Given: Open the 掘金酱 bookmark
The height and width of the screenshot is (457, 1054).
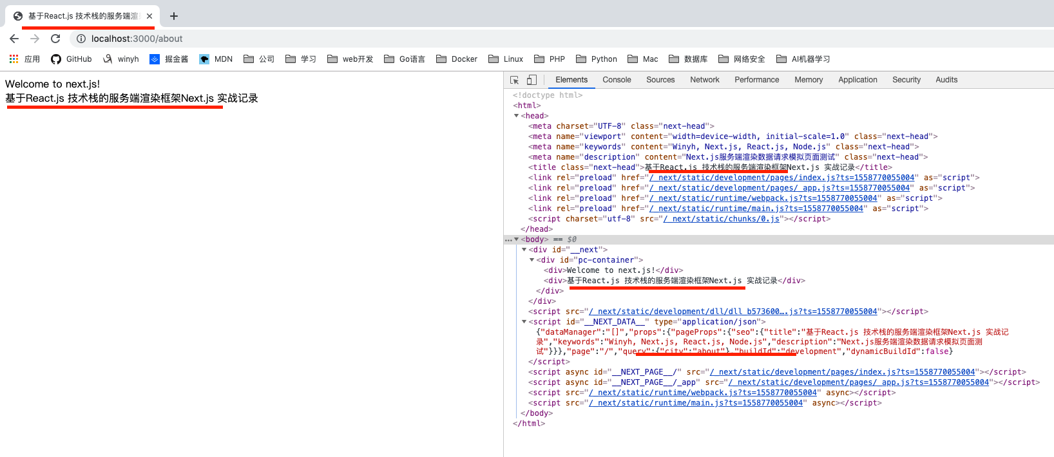Looking at the screenshot, I should pos(169,59).
